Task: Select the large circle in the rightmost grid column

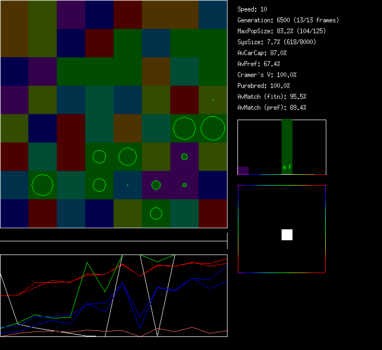Action: tap(213, 128)
